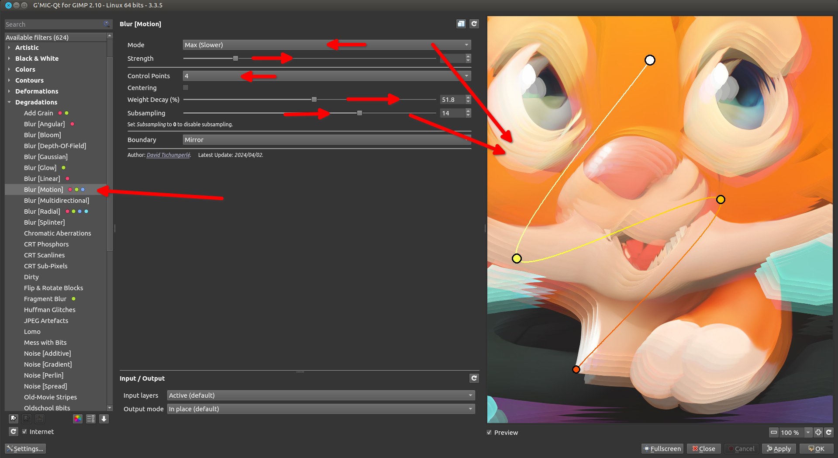Zoom out the preview with minus icon

click(x=773, y=432)
